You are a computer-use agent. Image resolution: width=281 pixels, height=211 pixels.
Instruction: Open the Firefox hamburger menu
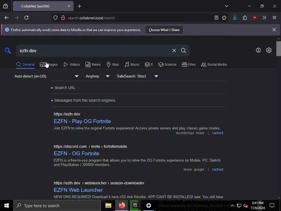274,18
